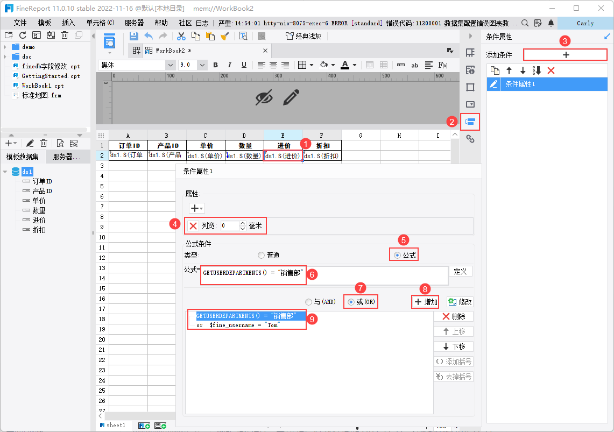Refresh the file tree

click(23, 35)
